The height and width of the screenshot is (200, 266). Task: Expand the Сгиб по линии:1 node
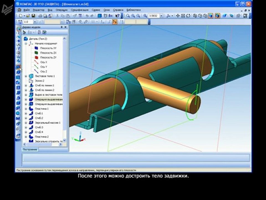[26, 86]
